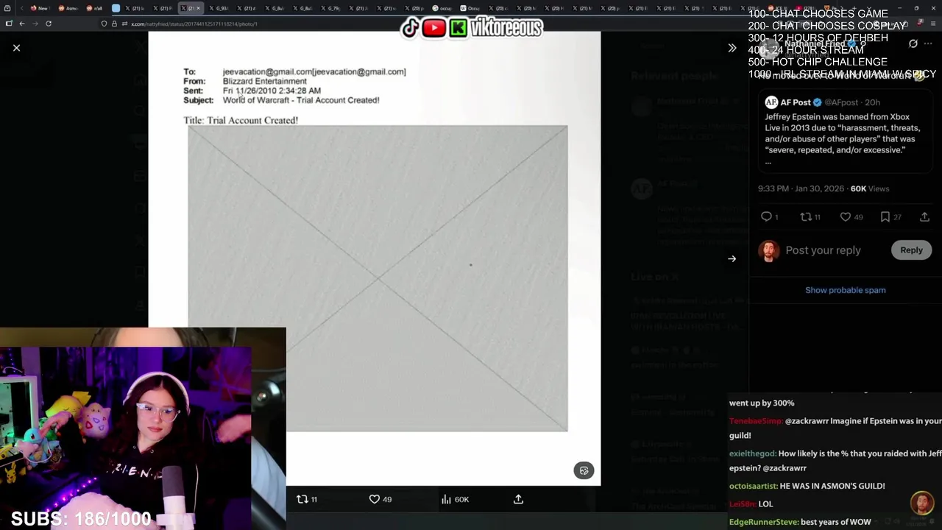Image resolution: width=942 pixels, height=530 pixels.
Task: Reload the page with the browser refresh icon
Action: click(49, 24)
